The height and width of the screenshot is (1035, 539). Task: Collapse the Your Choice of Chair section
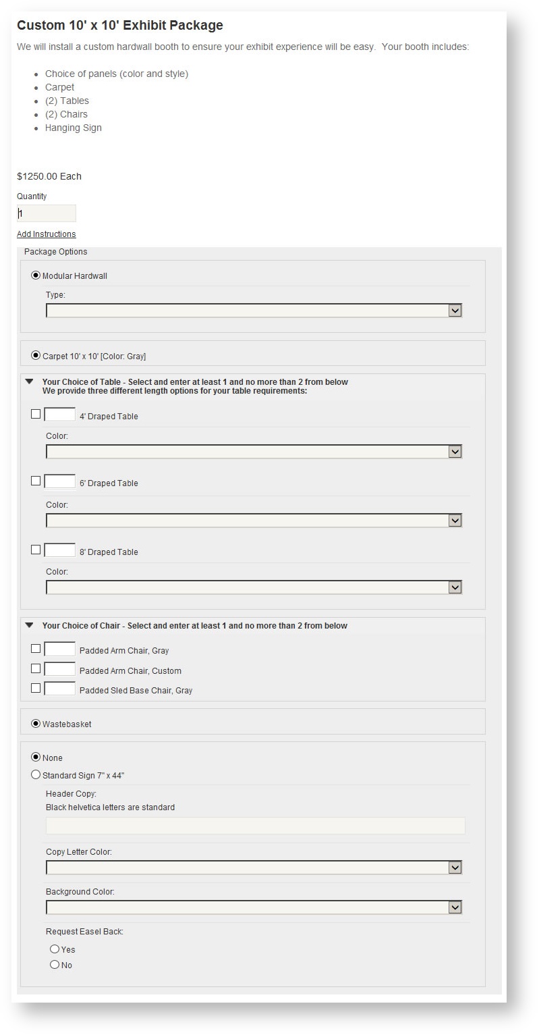(x=29, y=625)
